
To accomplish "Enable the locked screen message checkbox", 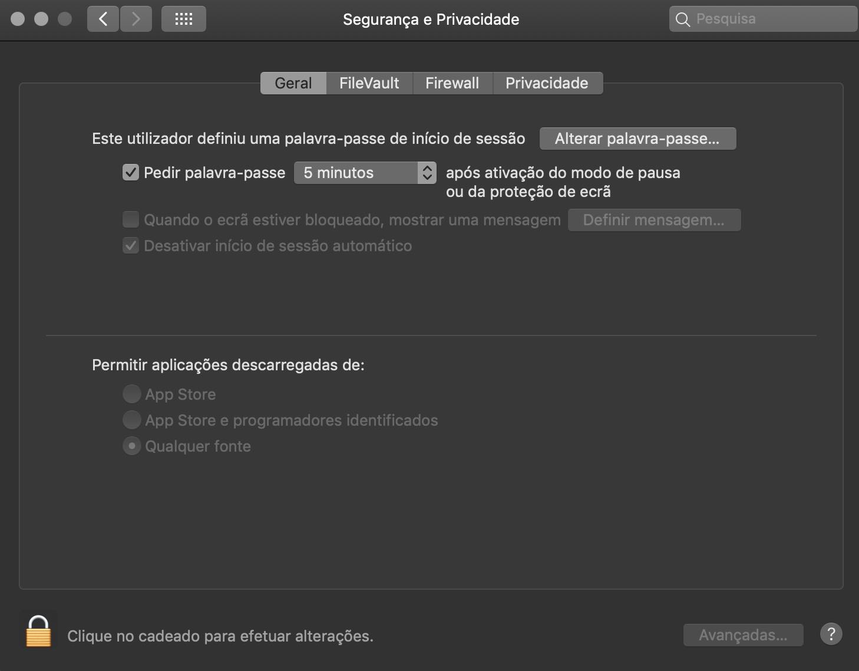I will click(x=130, y=219).
